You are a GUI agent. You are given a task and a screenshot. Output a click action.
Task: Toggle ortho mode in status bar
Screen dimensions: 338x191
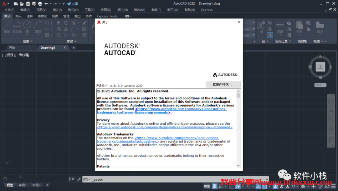[232, 186]
